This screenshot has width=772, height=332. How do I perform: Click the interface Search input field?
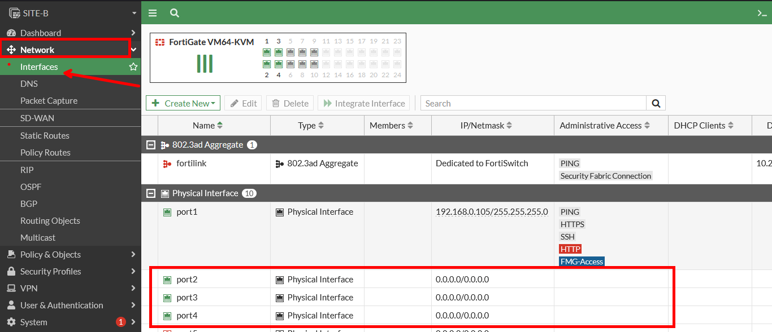(x=533, y=103)
